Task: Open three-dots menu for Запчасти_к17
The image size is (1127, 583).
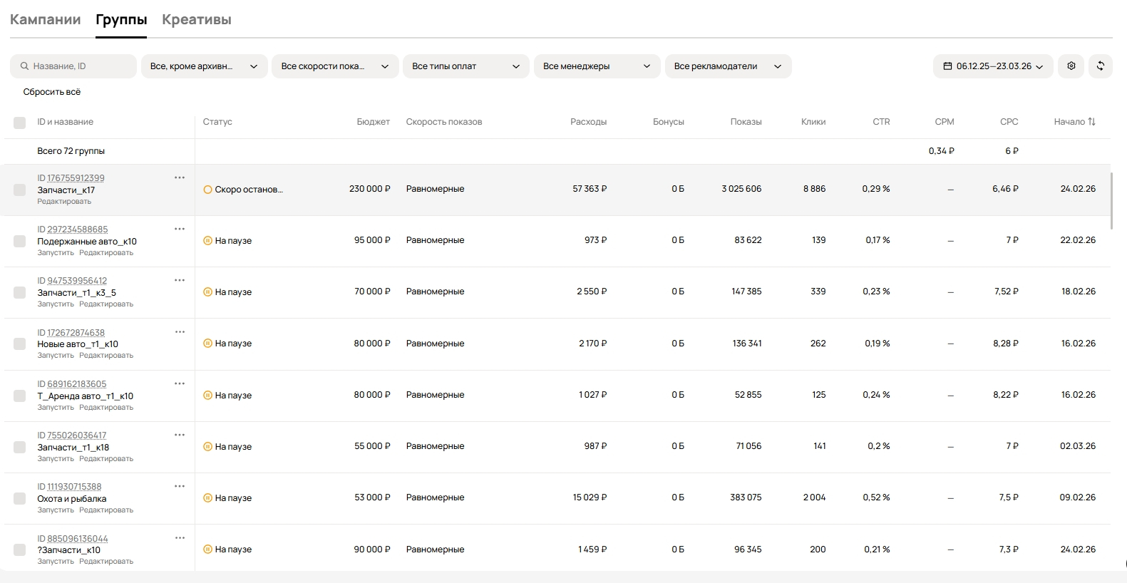Action: click(x=180, y=177)
